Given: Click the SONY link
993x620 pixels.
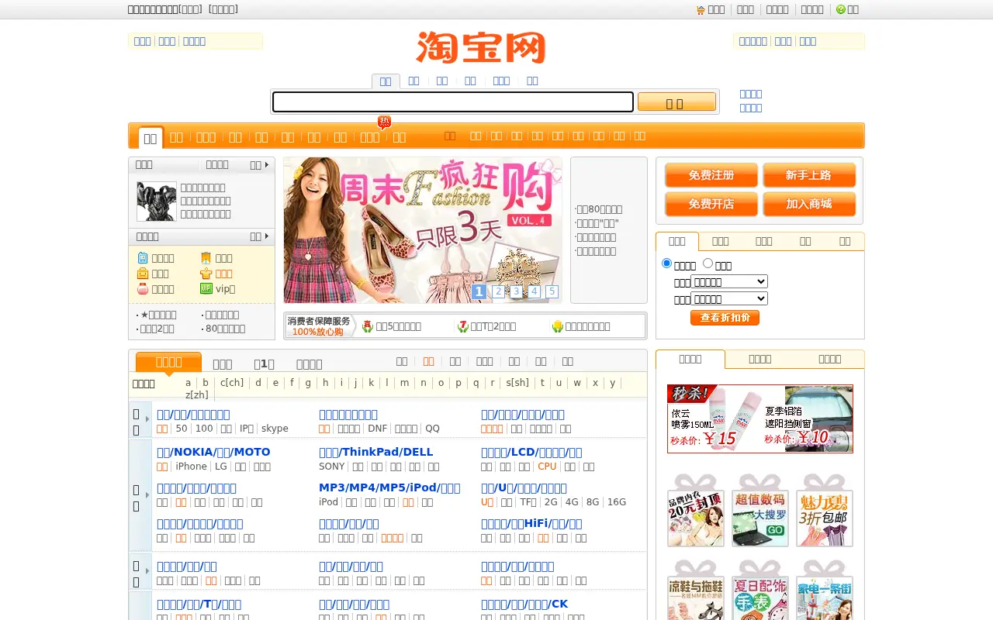Looking at the screenshot, I should coord(332,467).
